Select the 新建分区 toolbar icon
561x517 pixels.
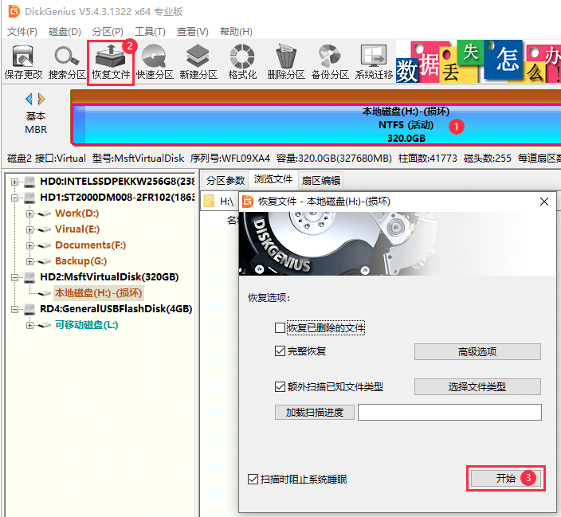point(198,62)
